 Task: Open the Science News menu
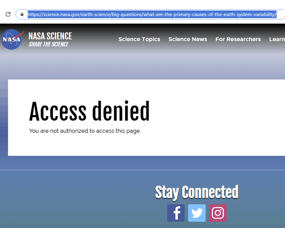click(x=188, y=39)
